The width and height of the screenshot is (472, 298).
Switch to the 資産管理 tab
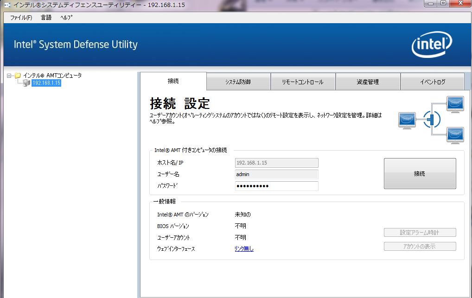(368, 82)
